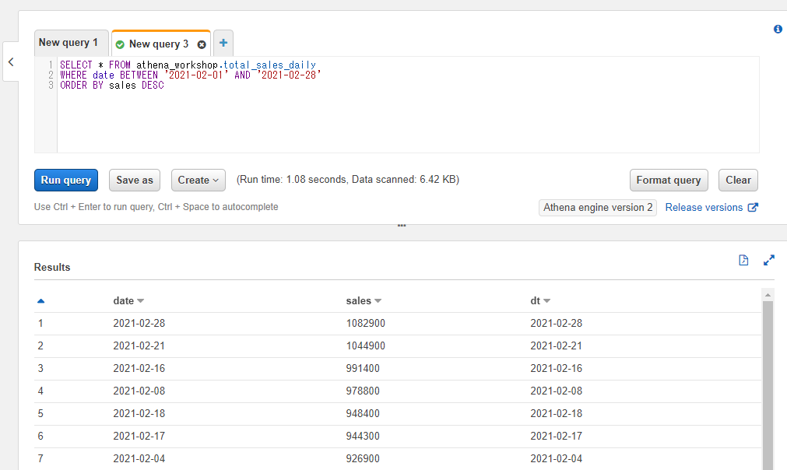
Task: Run the query
Action: pos(65,180)
